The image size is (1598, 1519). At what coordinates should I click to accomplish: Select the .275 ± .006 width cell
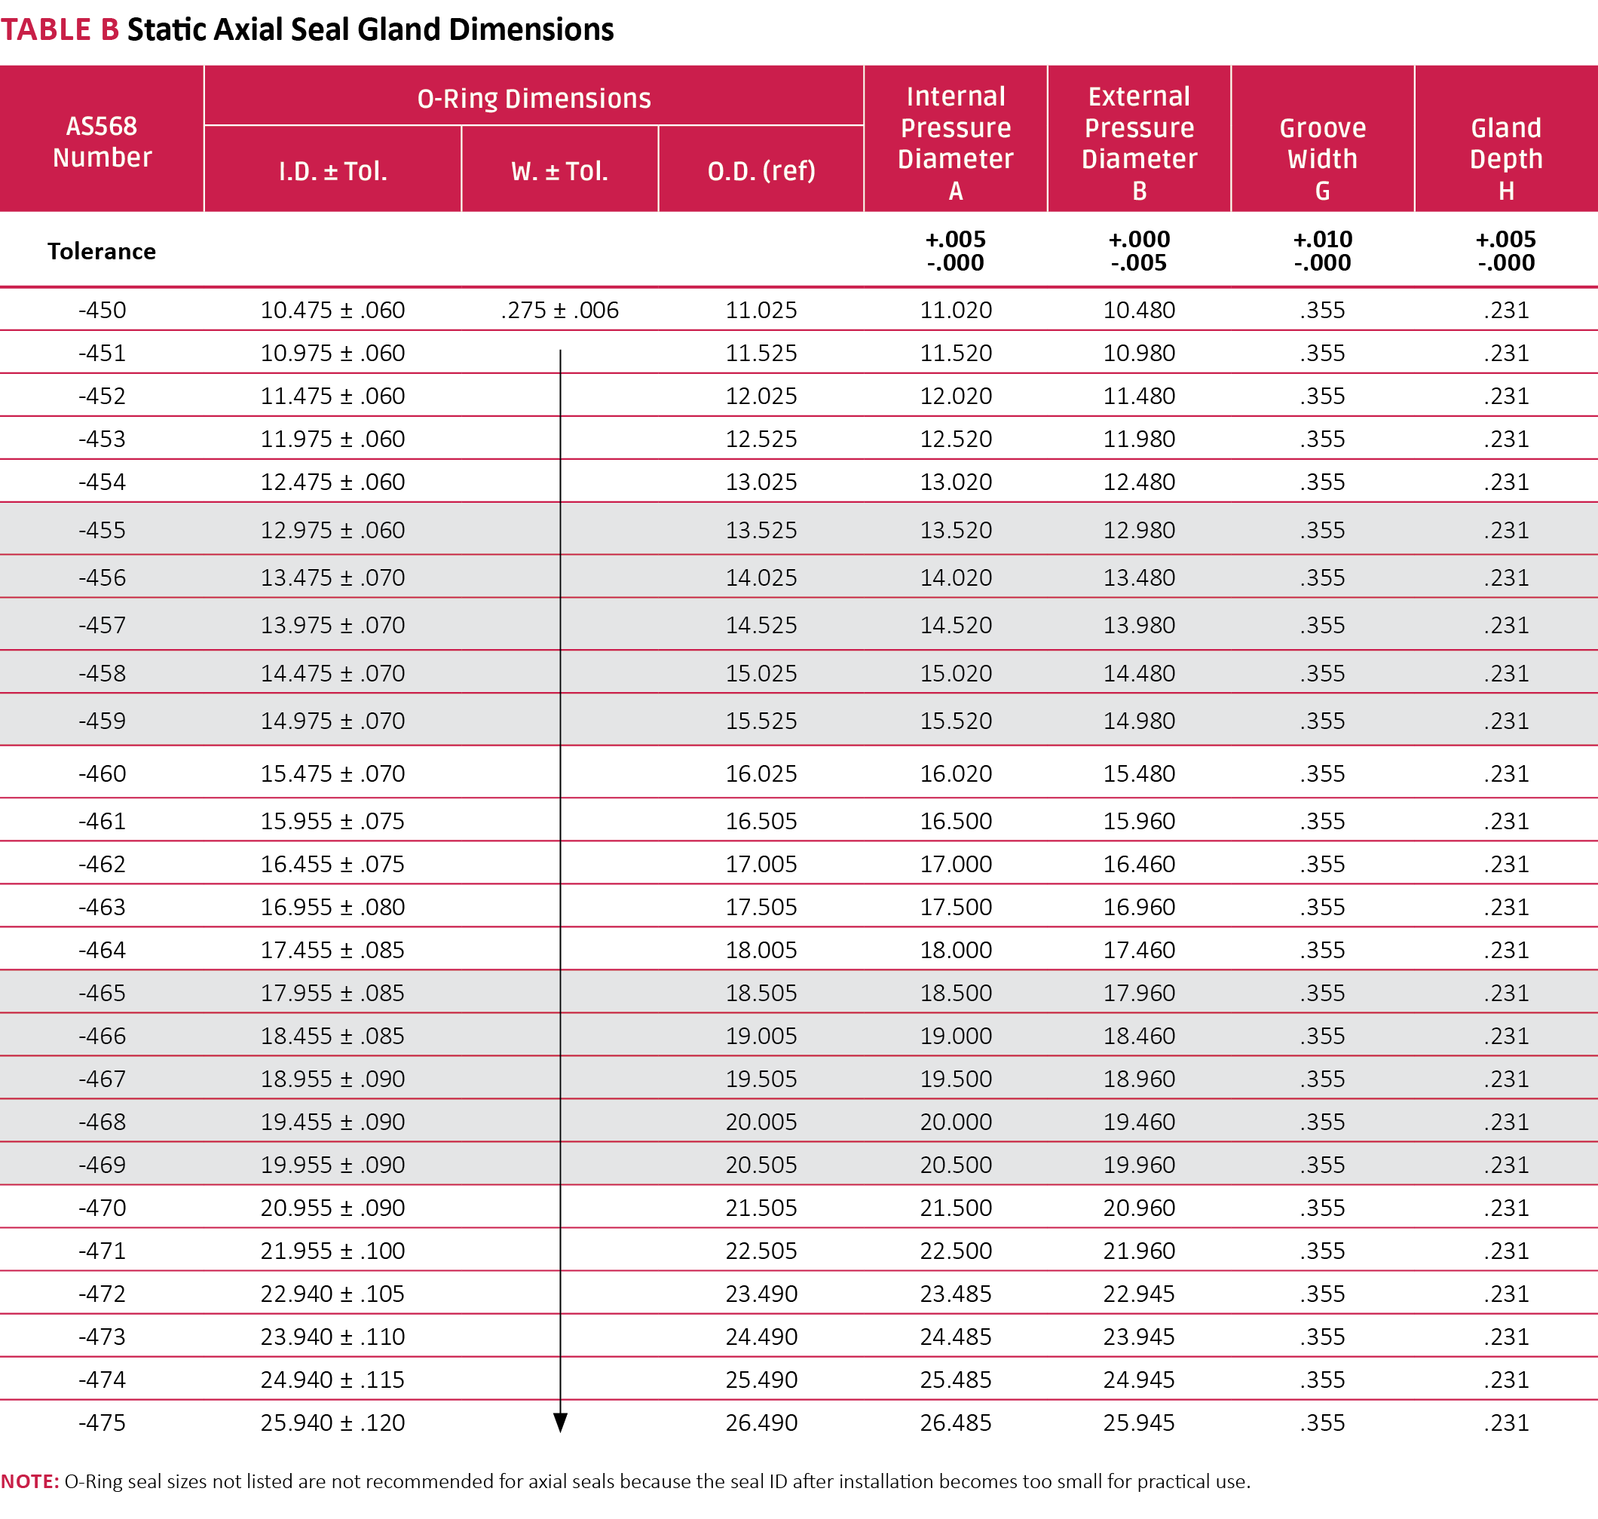pos(559,310)
